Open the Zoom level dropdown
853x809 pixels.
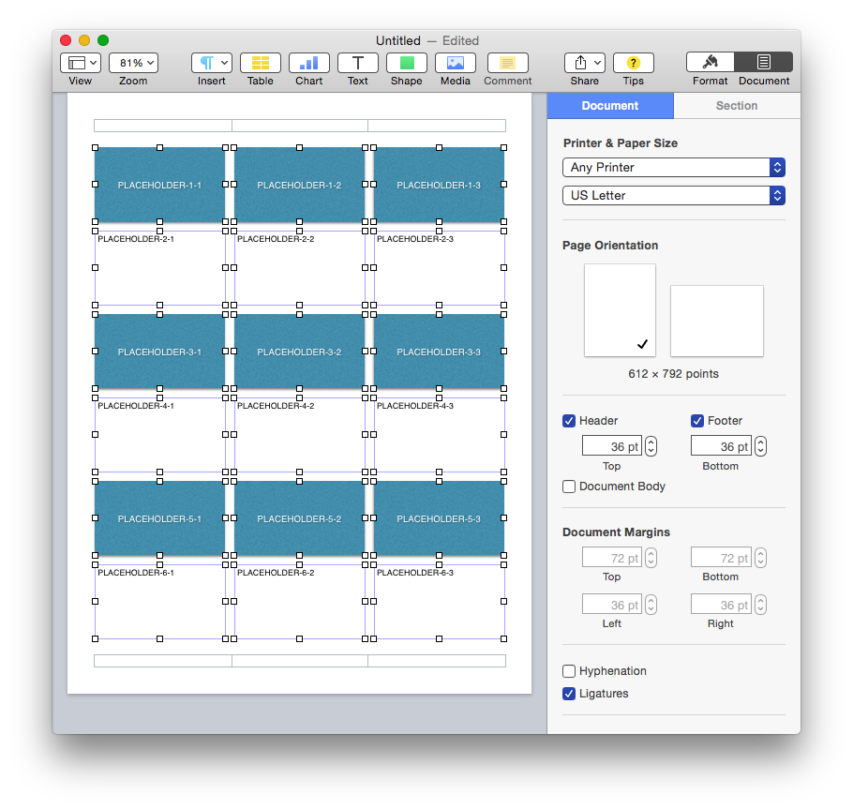(133, 63)
